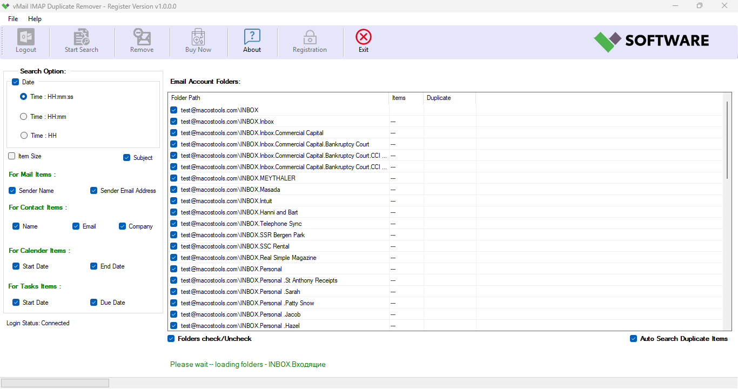Toggle the Due Date checkbox

point(94,303)
